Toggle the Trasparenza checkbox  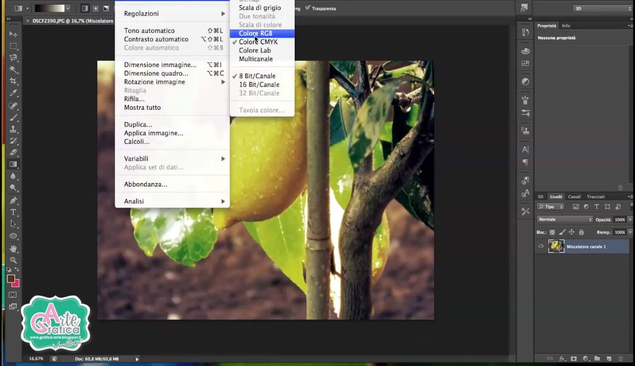click(308, 8)
